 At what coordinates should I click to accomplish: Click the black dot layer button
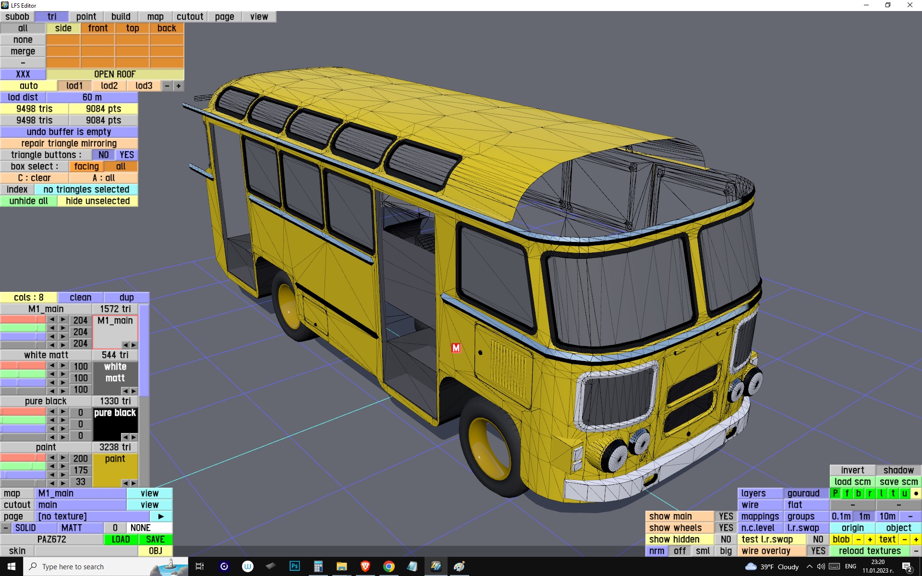[916, 493]
